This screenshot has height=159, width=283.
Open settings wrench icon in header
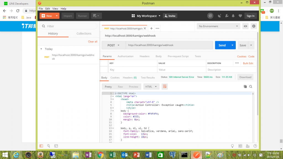[x=227, y=16]
